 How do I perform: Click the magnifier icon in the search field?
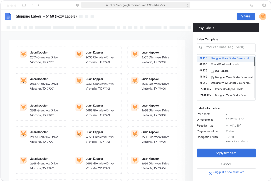point(201,48)
